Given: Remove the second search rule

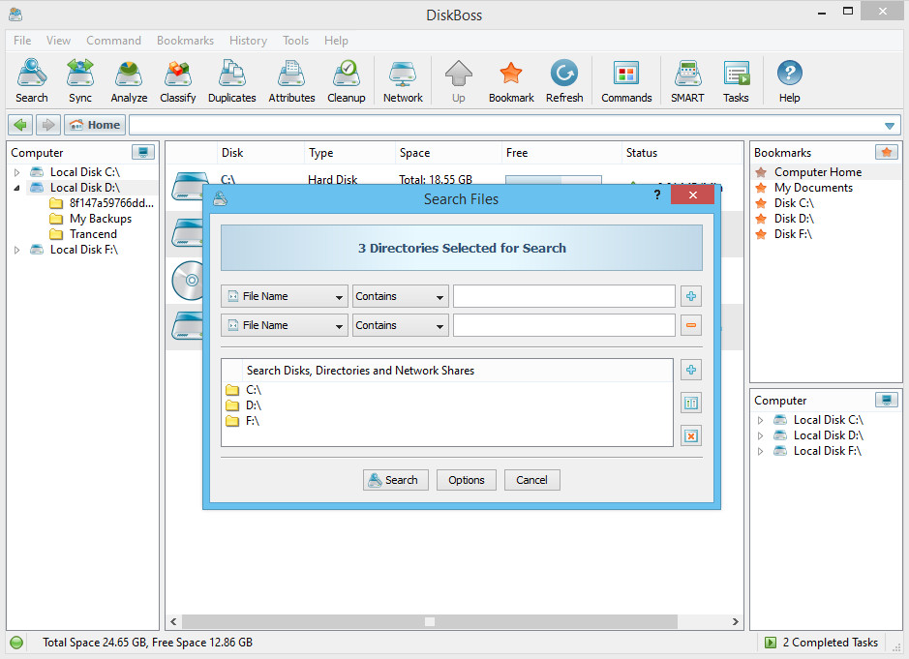Looking at the screenshot, I should [x=691, y=325].
